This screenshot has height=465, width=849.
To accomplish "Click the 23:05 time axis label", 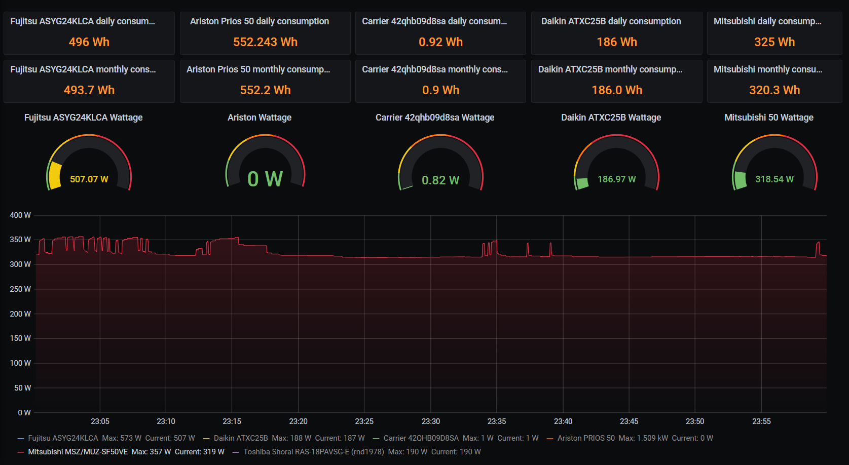I will click(x=100, y=421).
